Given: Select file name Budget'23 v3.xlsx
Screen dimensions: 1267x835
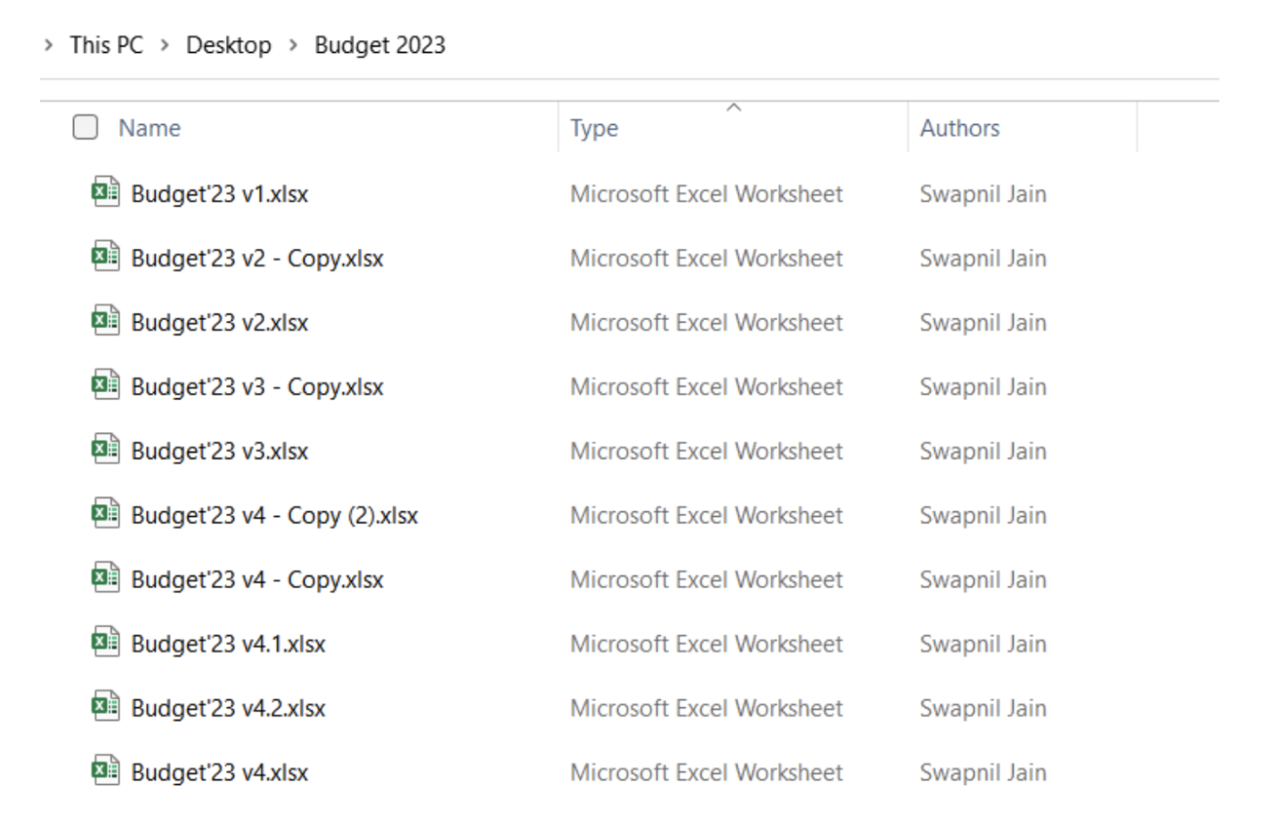Looking at the screenshot, I should (220, 451).
